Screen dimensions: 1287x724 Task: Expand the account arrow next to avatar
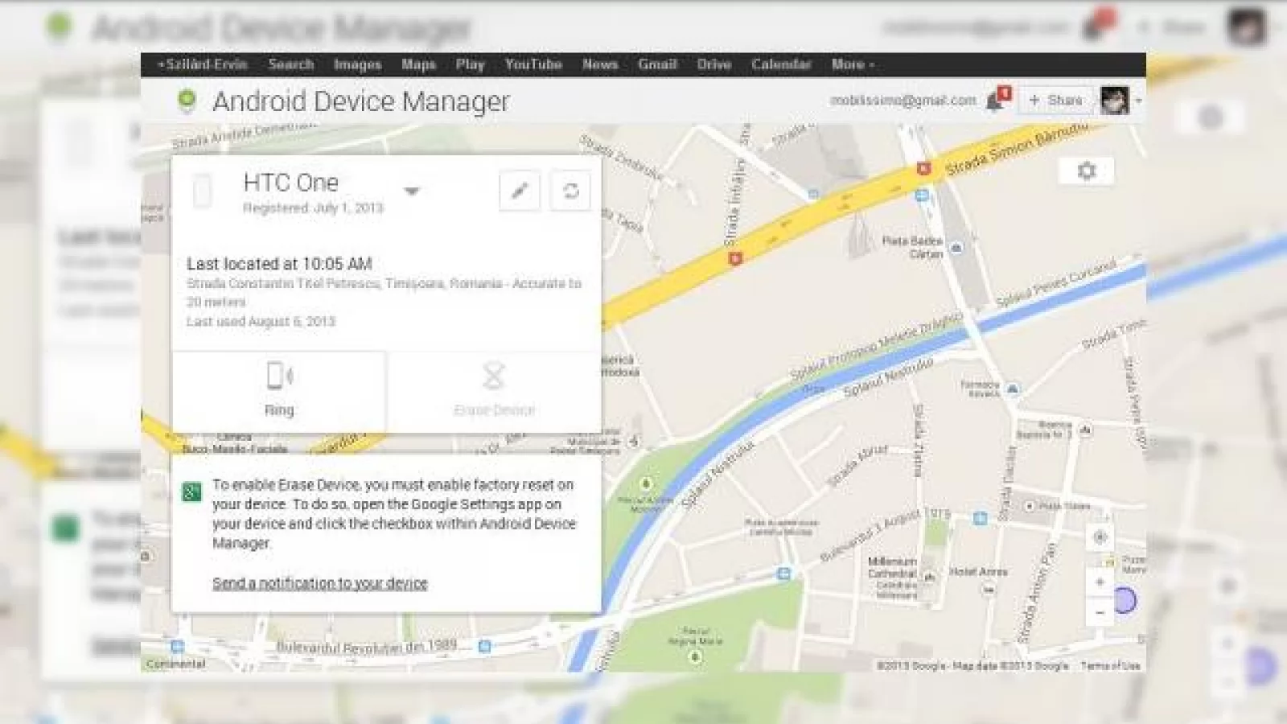(x=1138, y=101)
